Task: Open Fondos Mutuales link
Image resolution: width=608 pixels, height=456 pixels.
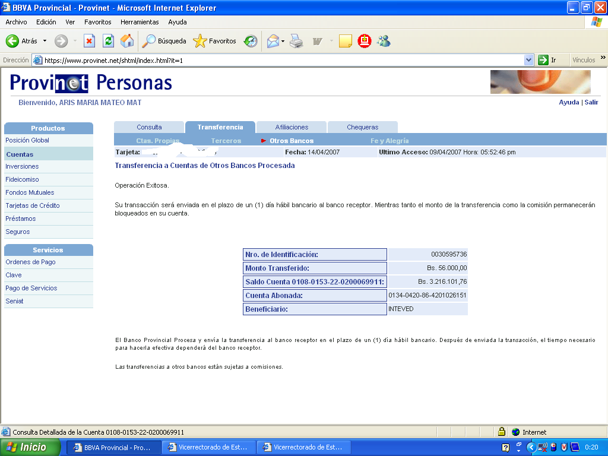Action: (30, 192)
